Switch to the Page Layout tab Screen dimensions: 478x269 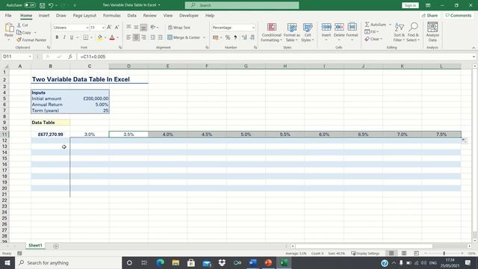[x=84, y=15]
